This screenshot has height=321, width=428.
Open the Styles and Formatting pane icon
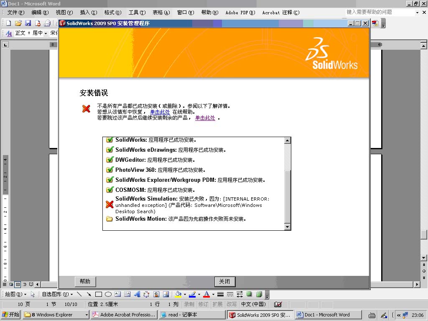click(x=9, y=33)
